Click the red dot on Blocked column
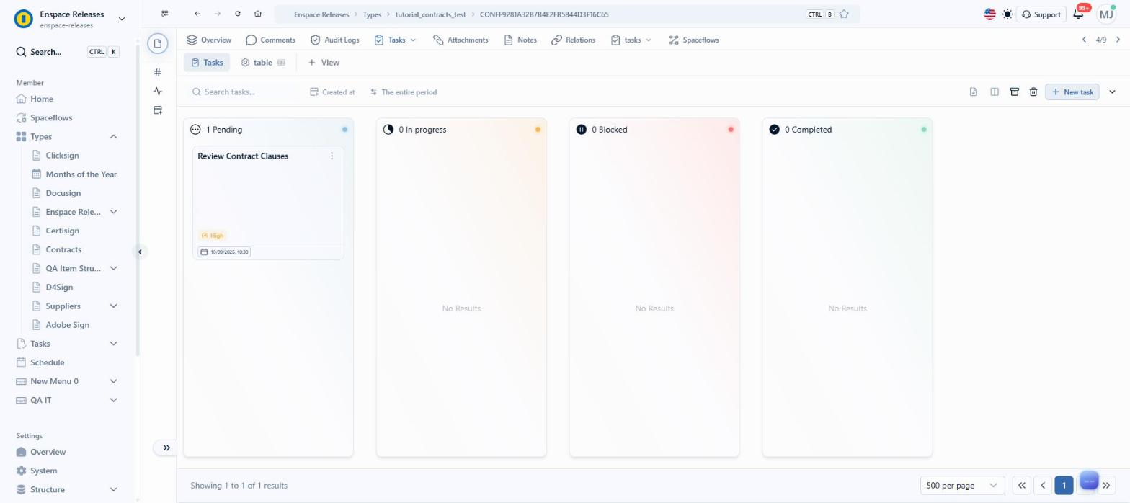This screenshot has width=1130, height=503. [x=731, y=130]
